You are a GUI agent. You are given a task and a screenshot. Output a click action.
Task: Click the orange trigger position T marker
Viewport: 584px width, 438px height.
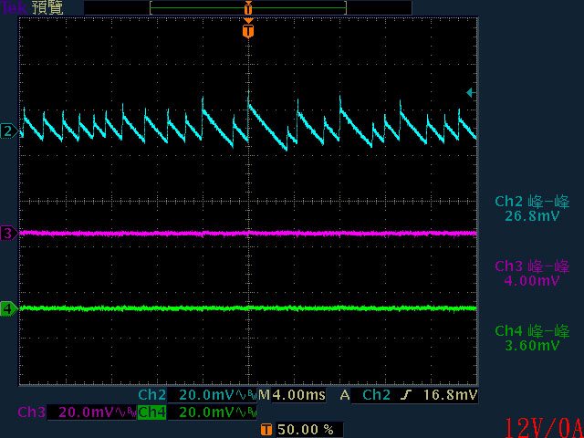coord(248,31)
